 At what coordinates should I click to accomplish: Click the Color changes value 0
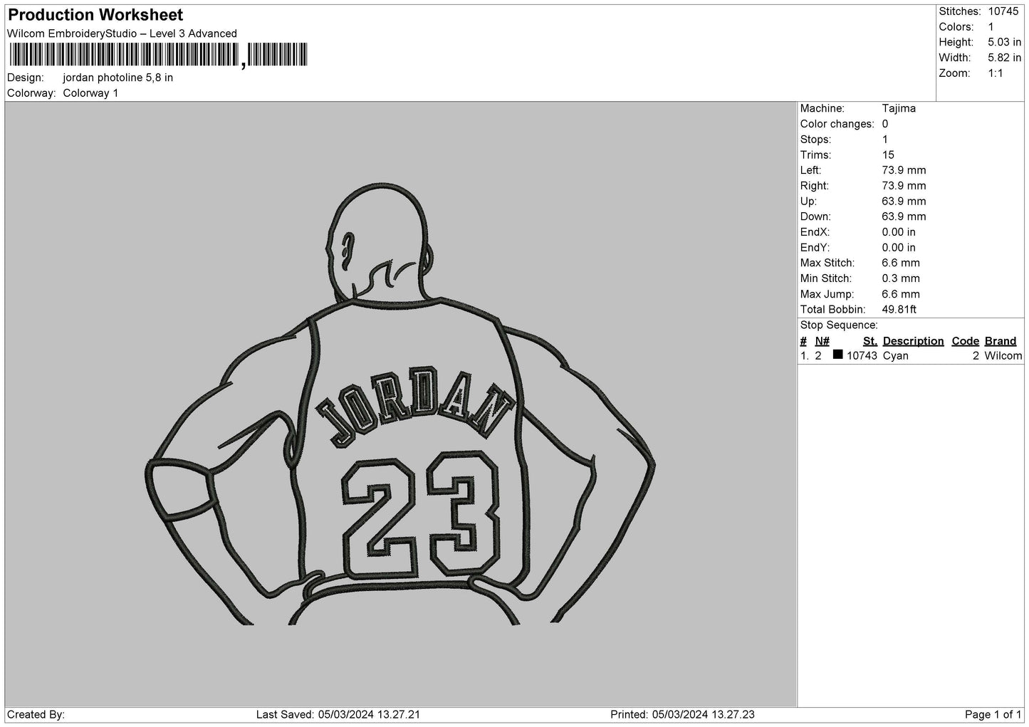point(885,124)
